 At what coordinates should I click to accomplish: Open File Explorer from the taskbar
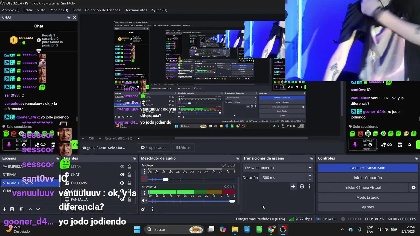coord(235,229)
